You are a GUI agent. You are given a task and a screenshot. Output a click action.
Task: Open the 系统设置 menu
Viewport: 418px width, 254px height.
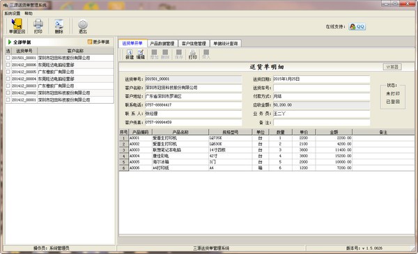coord(13,13)
